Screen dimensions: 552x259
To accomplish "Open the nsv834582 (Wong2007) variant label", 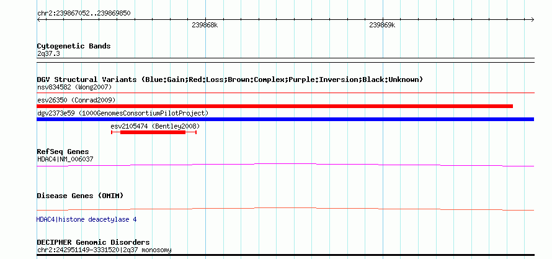I will click(x=74, y=87).
